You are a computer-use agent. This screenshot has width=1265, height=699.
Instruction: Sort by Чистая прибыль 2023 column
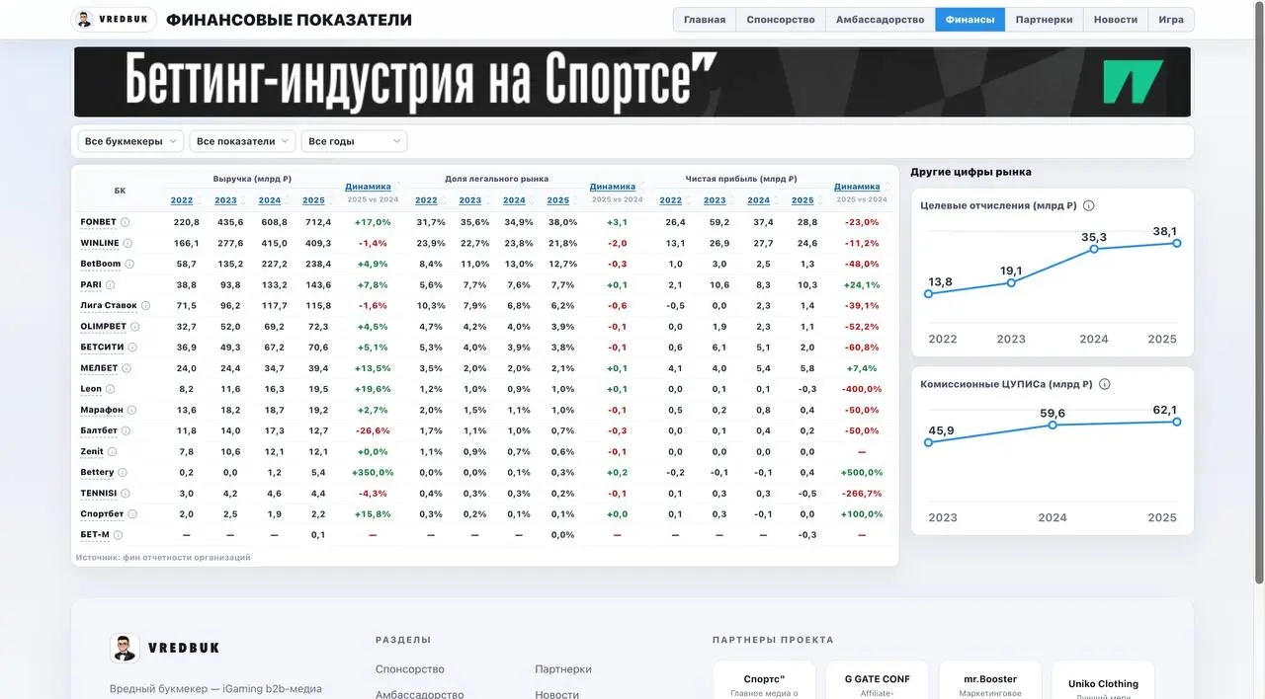coord(715,200)
